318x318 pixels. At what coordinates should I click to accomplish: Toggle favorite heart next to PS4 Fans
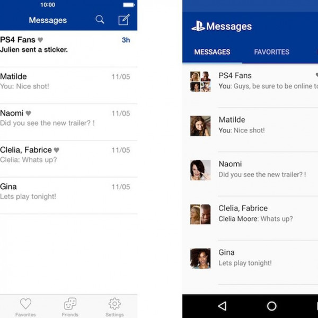pos(40,40)
